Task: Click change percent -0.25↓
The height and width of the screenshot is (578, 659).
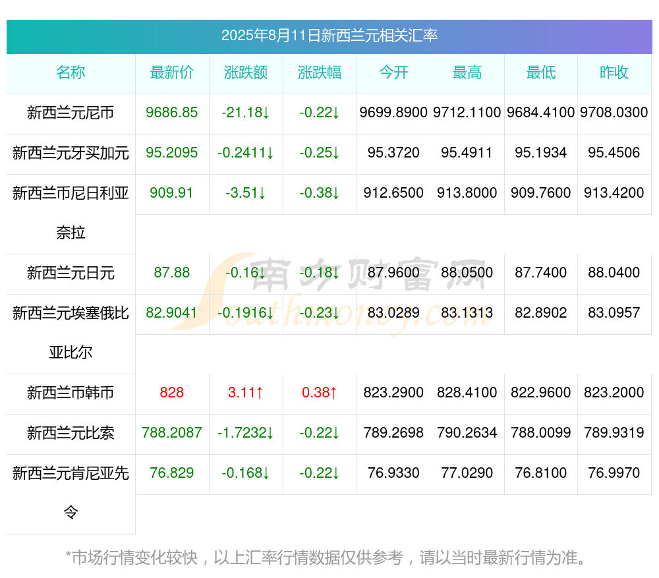Action: (320, 153)
